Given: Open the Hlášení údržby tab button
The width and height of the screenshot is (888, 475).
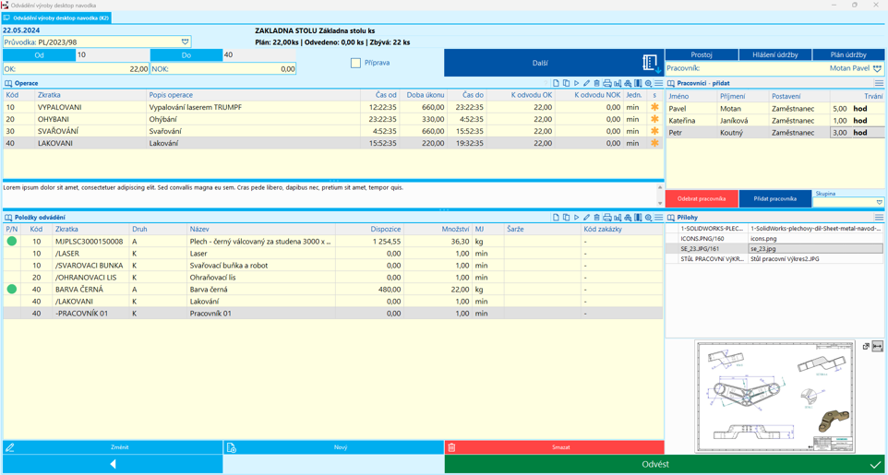Looking at the screenshot, I should click(x=774, y=54).
